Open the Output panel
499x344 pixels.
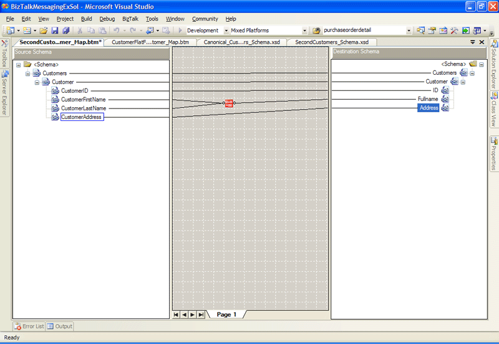tap(59, 326)
